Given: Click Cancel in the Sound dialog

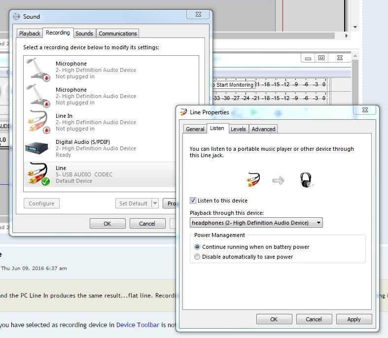Looking at the screenshot, I should click(x=147, y=224).
